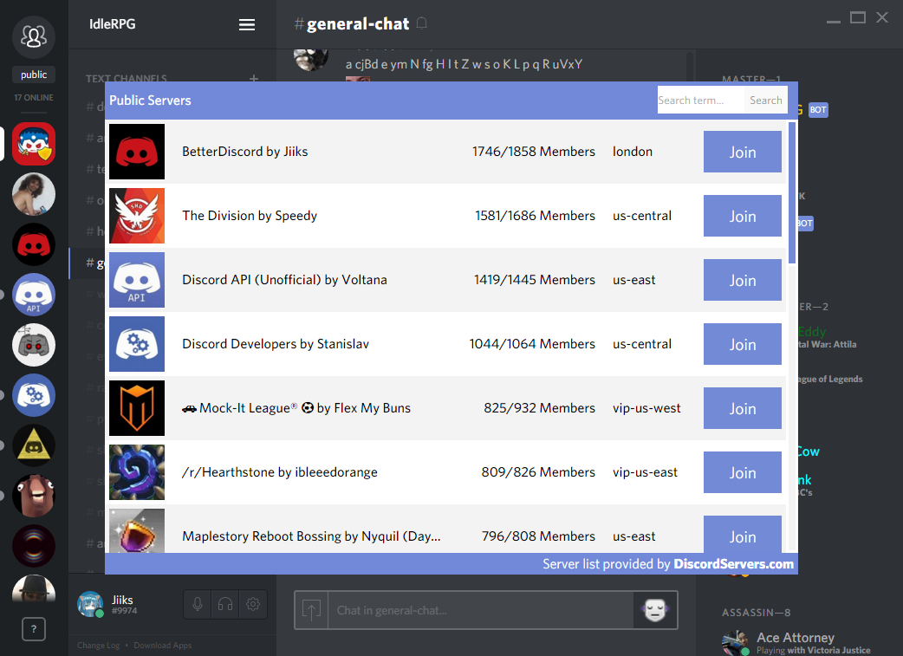Open the IdleRPG server hamburger menu
Screen dimensions: 903x656
(x=246, y=25)
